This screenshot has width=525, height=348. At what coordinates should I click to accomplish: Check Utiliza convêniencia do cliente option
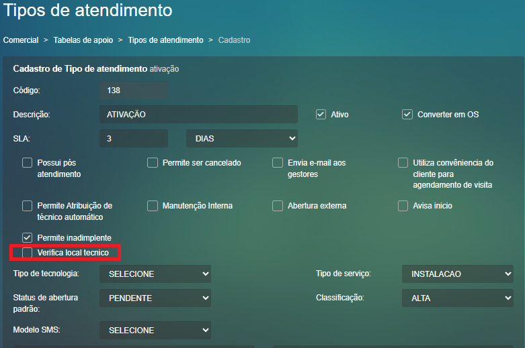click(x=403, y=163)
